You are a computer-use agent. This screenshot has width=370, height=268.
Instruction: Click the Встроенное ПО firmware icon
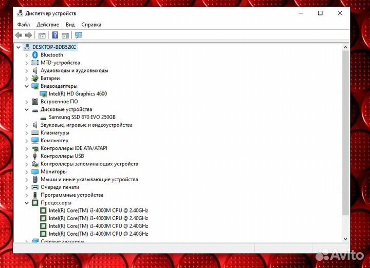35,102
